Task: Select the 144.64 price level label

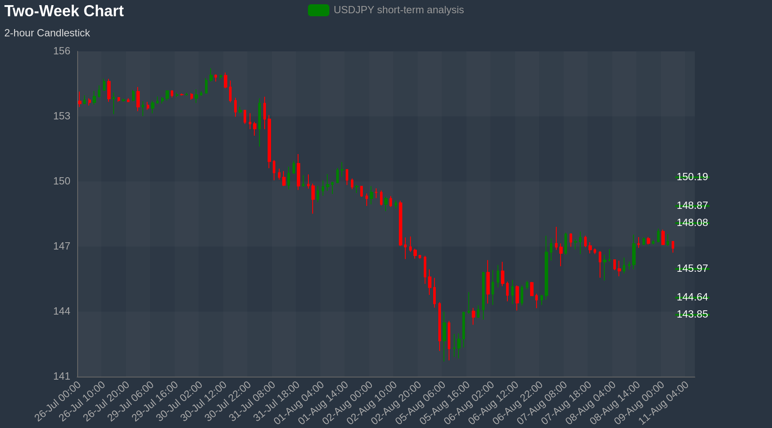Action: (692, 297)
